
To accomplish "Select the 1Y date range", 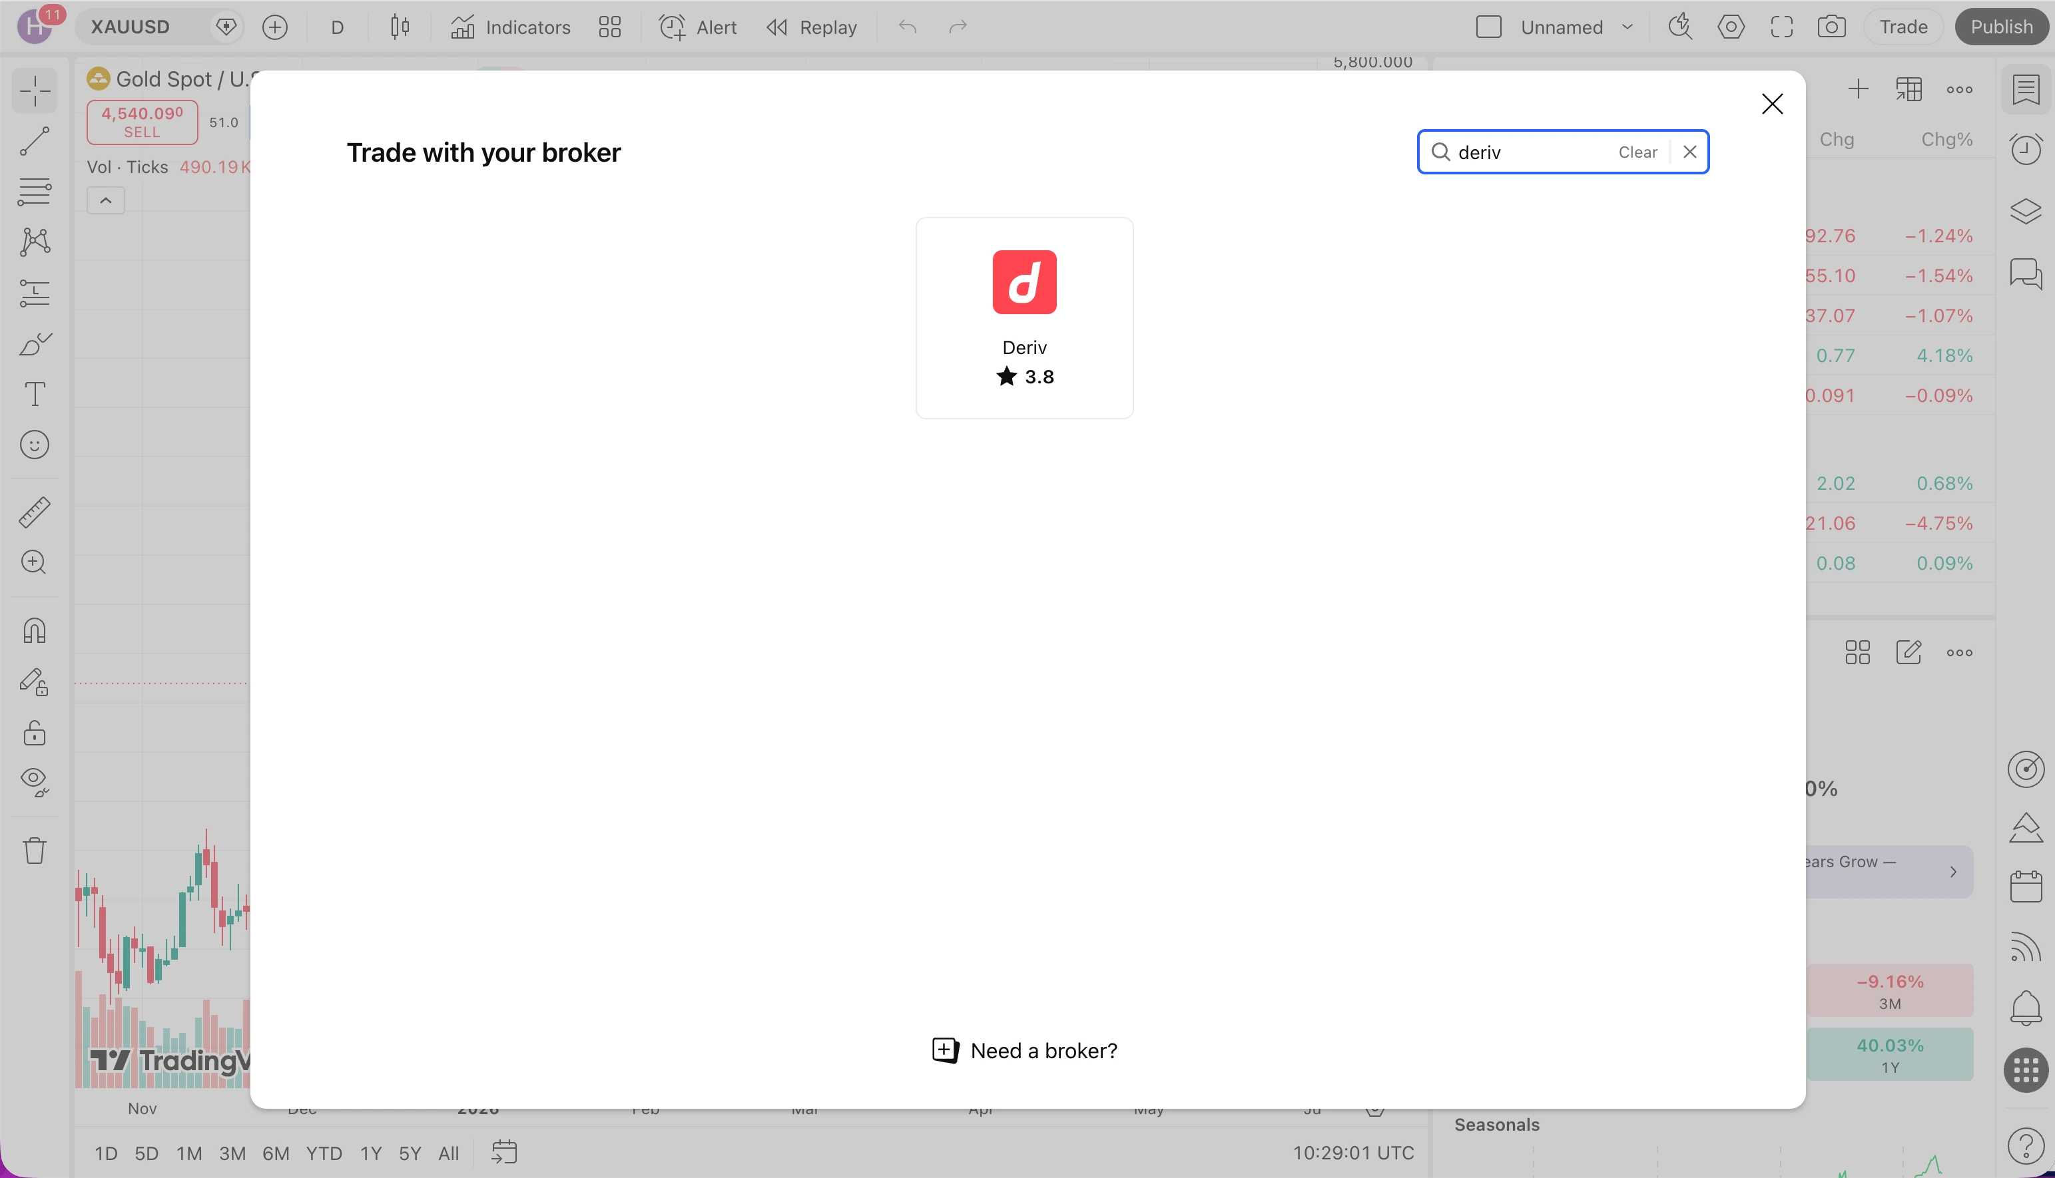I will [x=371, y=1153].
